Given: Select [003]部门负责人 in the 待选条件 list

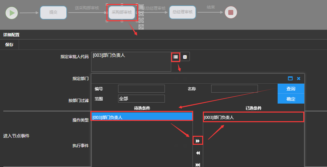Looking at the screenshot, I should coord(142,117).
